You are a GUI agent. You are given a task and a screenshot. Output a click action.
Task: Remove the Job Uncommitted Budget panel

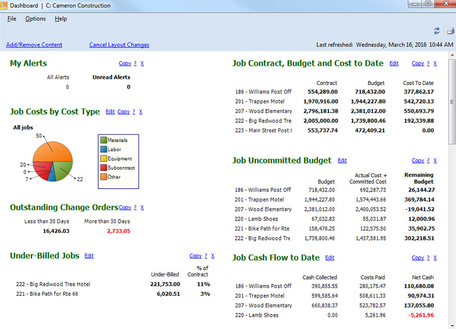click(435, 160)
